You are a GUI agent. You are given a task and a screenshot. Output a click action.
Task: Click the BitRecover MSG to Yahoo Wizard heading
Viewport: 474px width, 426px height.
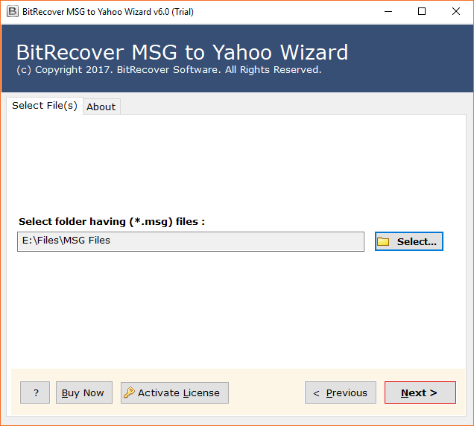tap(183, 52)
